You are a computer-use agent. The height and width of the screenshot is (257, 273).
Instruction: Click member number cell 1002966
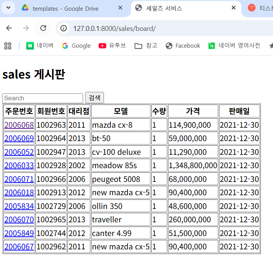click(51, 179)
